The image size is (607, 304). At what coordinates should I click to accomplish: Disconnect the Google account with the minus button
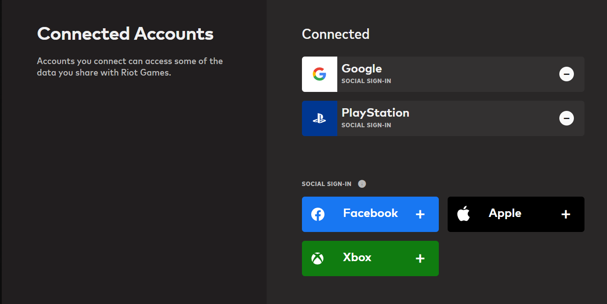pyautogui.click(x=566, y=74)
